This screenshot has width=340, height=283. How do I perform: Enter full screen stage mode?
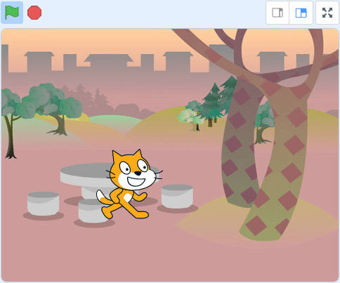[327, 13]
